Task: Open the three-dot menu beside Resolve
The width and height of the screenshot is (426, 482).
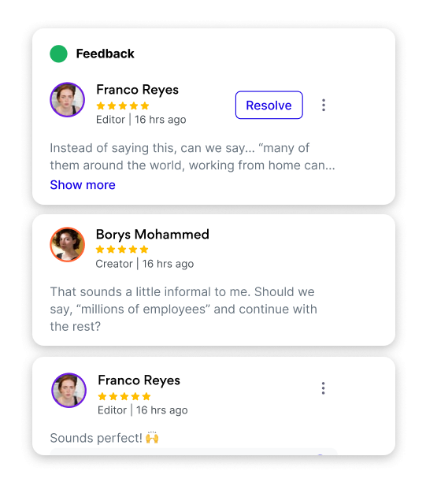Action: (x=324, y=105)
